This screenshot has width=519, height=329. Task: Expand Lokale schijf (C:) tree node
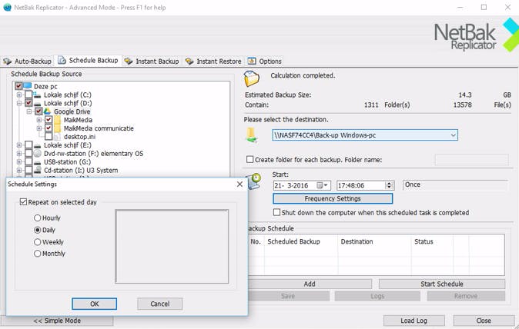click(19, 95)
